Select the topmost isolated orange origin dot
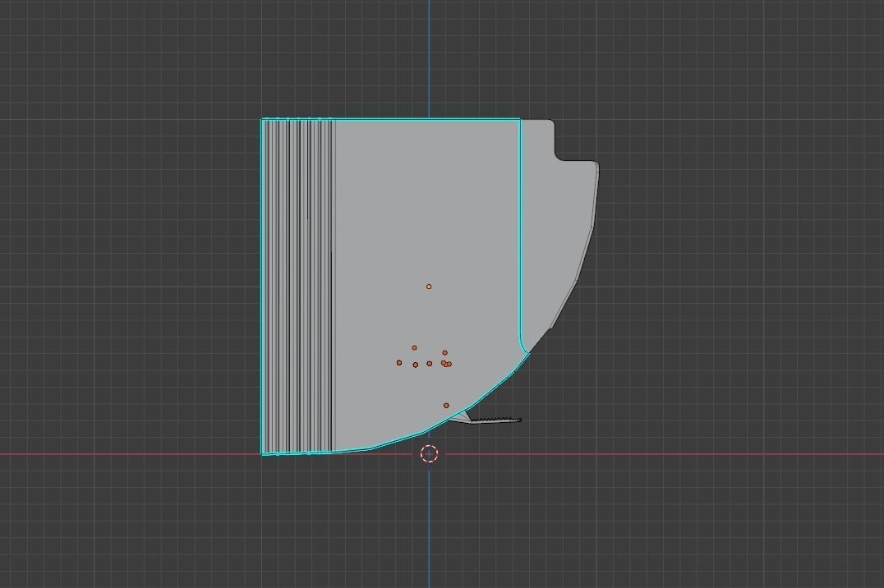This screenshot has height=588, width=884. coord(429,287)
